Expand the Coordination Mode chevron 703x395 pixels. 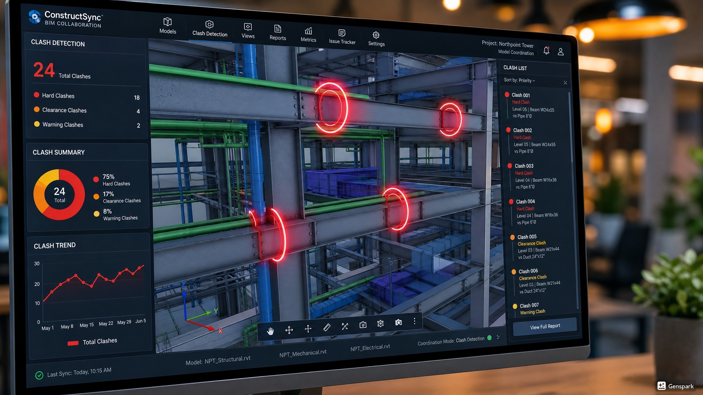click(x=498, y=337)
